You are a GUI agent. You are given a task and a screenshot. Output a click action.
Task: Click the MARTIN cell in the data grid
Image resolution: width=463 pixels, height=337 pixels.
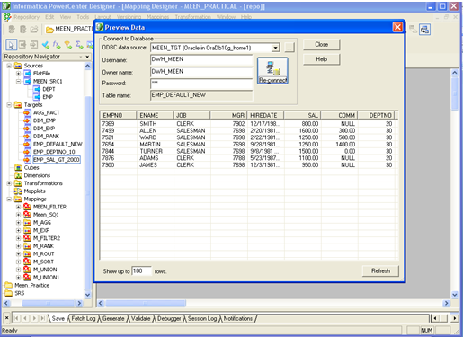pos(150,145)
